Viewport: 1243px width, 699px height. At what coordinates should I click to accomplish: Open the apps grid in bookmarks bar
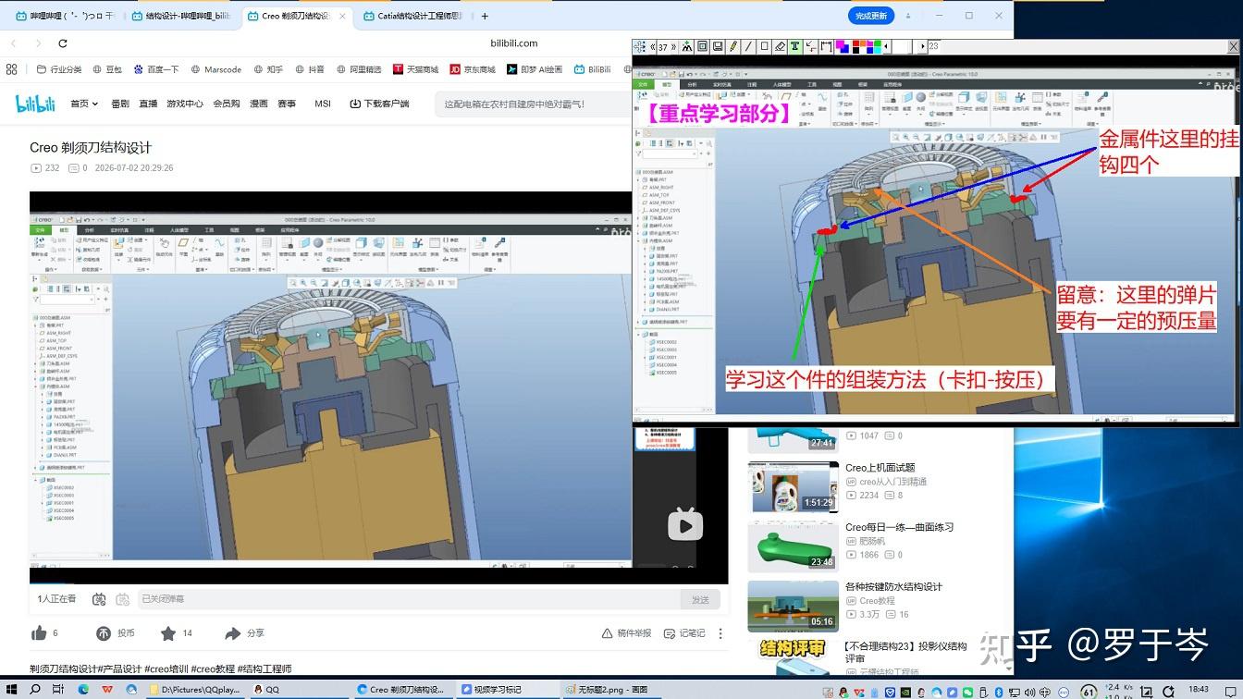pos(12,69)
